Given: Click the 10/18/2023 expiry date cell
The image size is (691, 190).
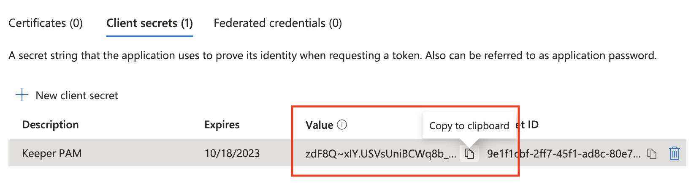Looking at the screenshot, I should coord(232,153).
